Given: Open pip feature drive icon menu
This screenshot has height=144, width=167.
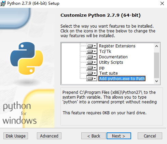Looking at the screenshot, I should click(x=92, y=68).
